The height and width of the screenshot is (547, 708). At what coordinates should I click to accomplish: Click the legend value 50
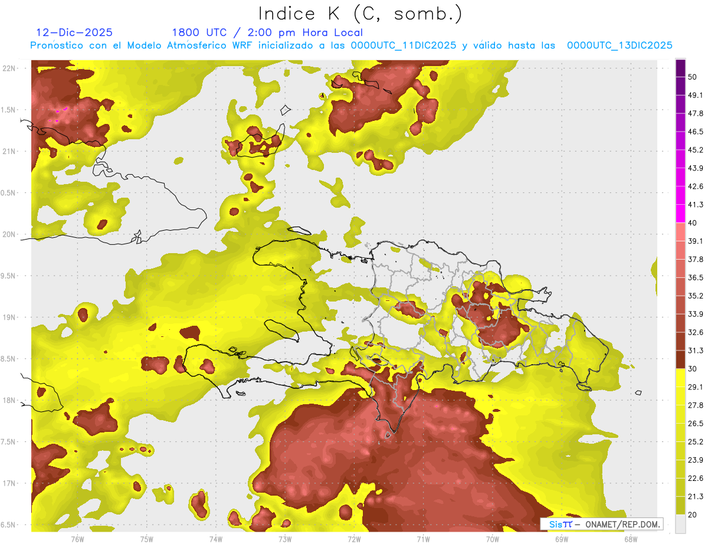[693, 77]
